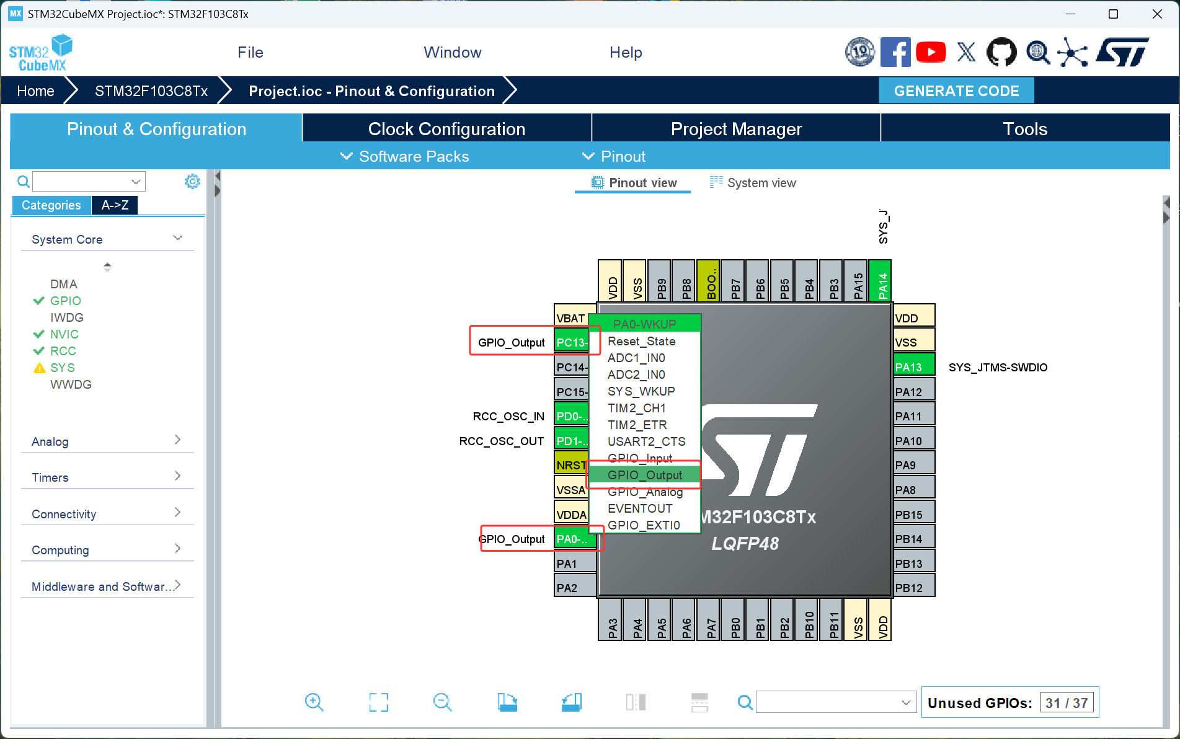Switch to A->Z peripheral listing tab
The width and height of the screenshot is (1180, 739).
[x=115, y=205]
